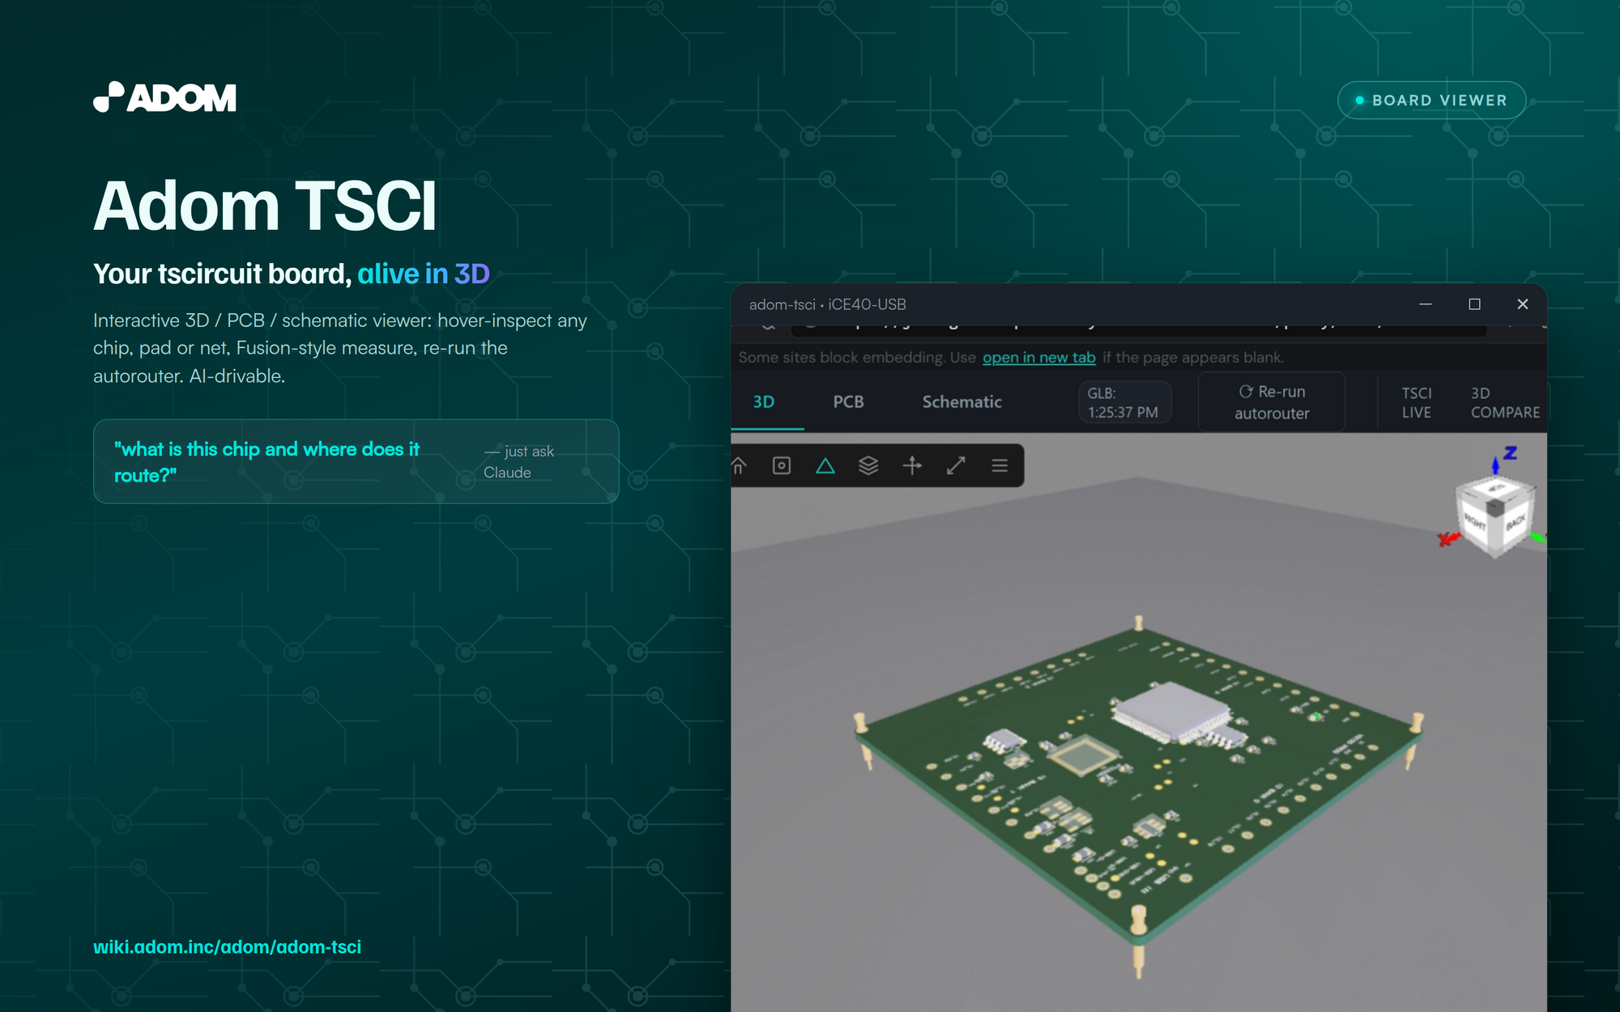Open the hamburger menu in 3D toolbar
1620x1012 pixels.
point(1000,466)
